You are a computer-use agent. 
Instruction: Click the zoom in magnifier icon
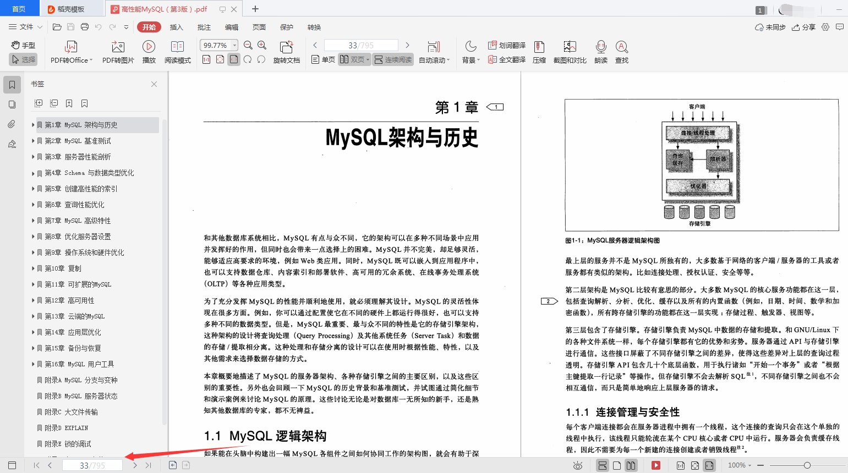coord(262,45)
